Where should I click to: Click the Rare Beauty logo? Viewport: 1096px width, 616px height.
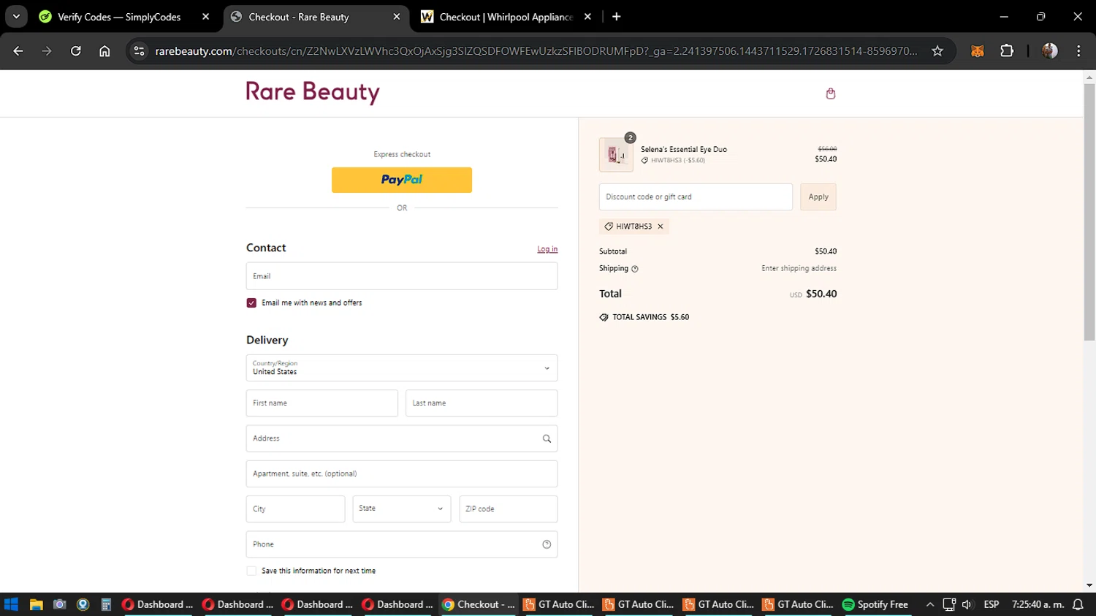pos(313,92)
